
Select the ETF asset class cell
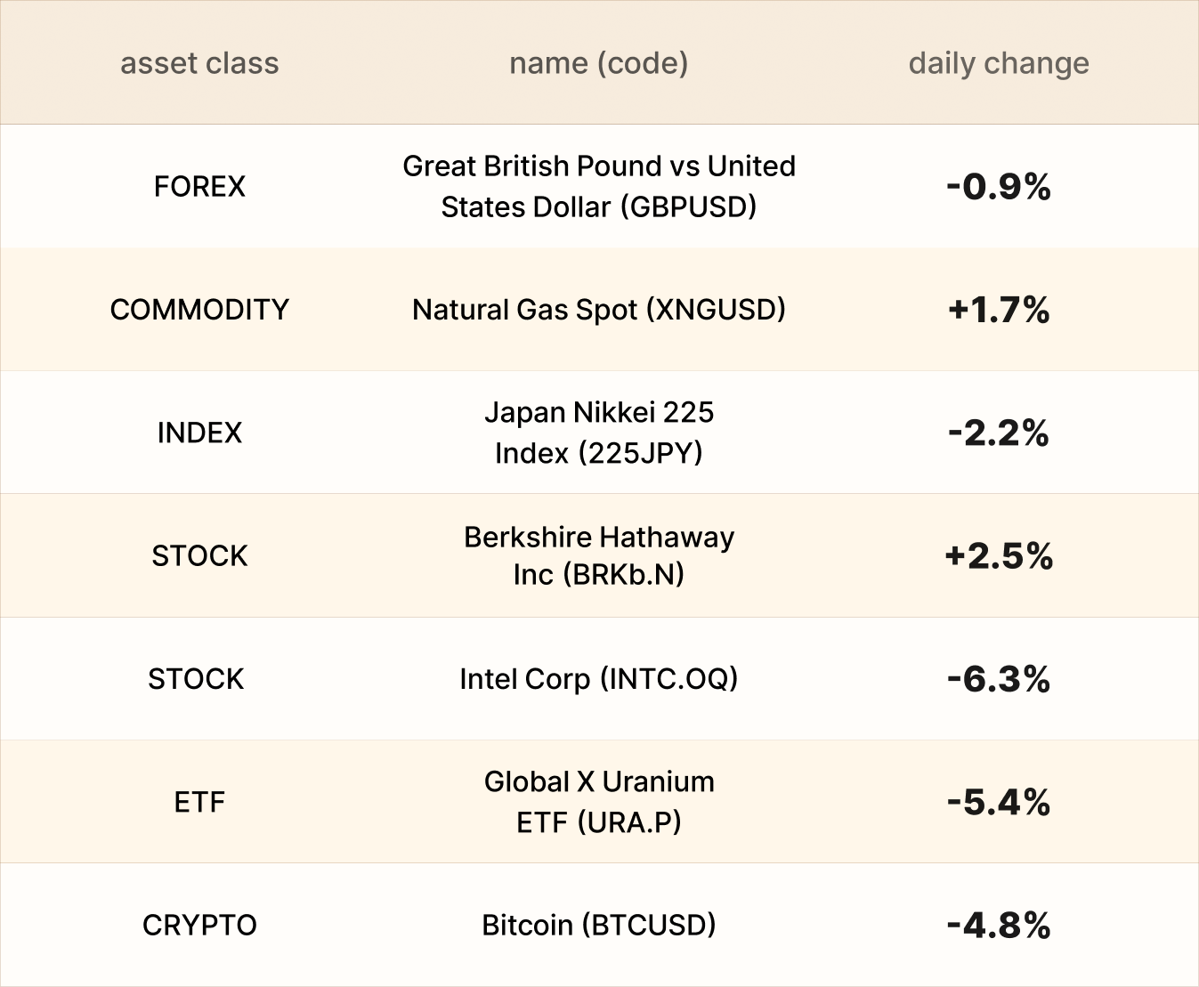199,802
